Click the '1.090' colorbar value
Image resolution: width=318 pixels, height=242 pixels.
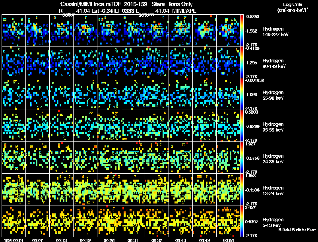tap(252, 95)
